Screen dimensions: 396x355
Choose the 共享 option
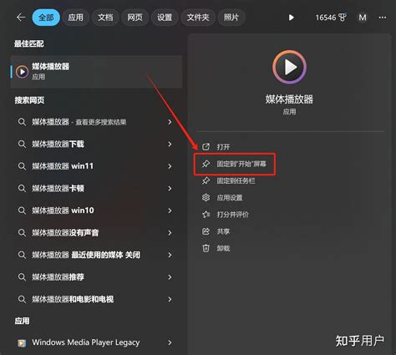click(x=223, y=231)
